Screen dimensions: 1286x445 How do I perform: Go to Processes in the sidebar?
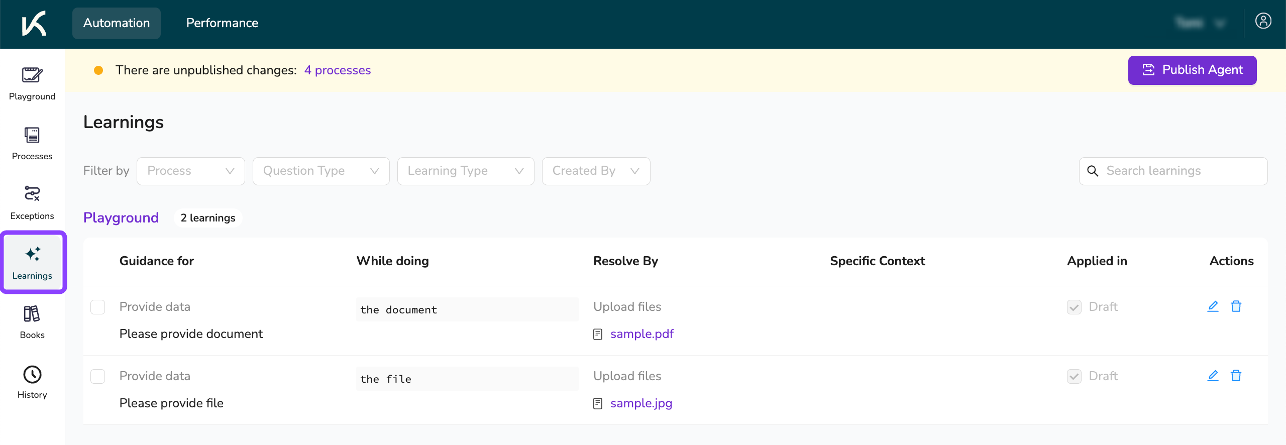pos(32,143)
